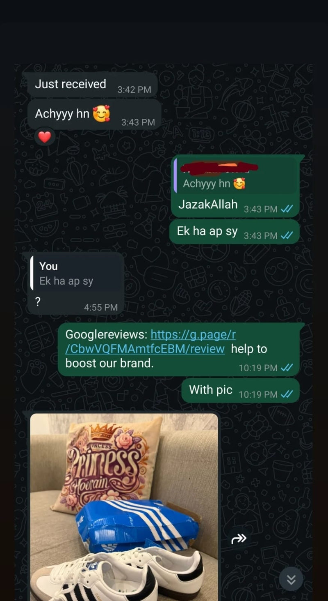Tap the 'Achyyy hn' received message bubble
The width and height of the screenshot is (328, 601).
(94, 115)
